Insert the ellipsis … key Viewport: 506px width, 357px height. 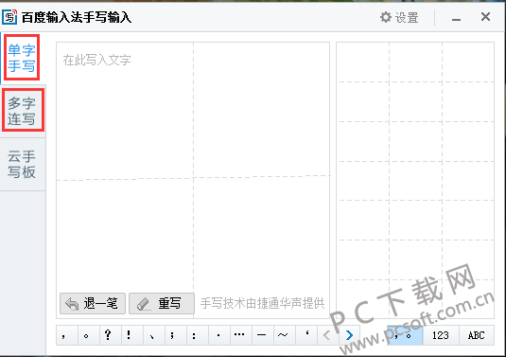(x=241, y=335)
